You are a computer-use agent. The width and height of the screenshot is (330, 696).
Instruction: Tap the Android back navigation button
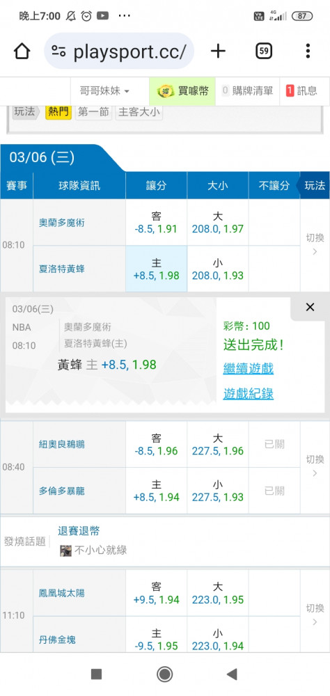coord(232,674)
